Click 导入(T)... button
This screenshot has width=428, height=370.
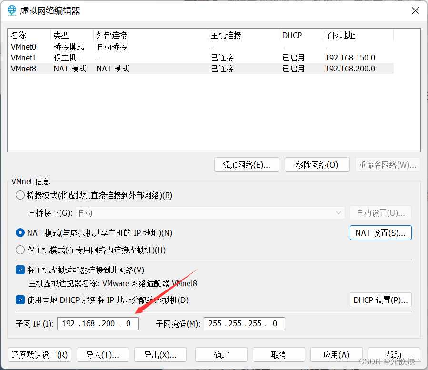103,355
